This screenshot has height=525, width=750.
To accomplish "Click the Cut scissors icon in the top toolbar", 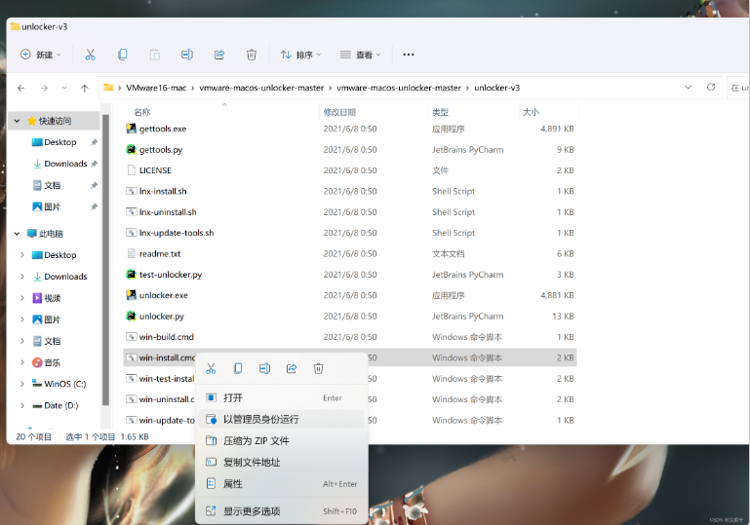I will [90, 55].
